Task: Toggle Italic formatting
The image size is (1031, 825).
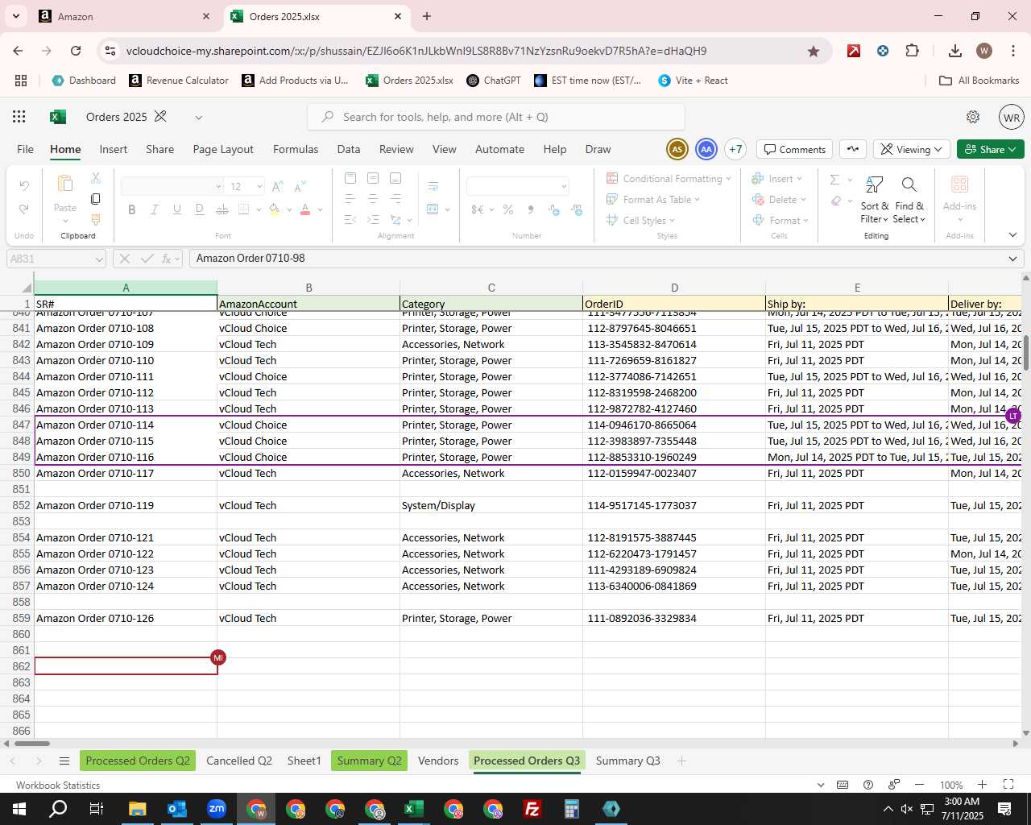Action: click(x=154, y=209)
